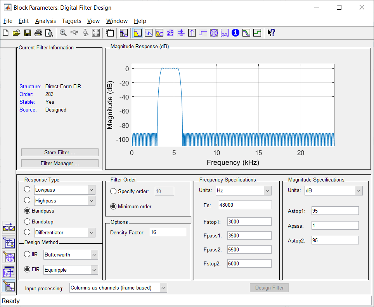Click the Store Filter button
The image size is (374, 307).
click(60, 153)
